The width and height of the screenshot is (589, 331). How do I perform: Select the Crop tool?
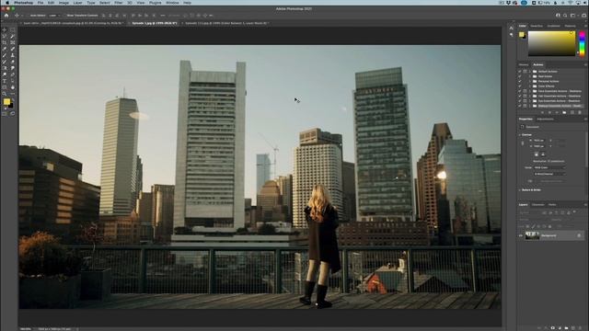tap(5, 42)
